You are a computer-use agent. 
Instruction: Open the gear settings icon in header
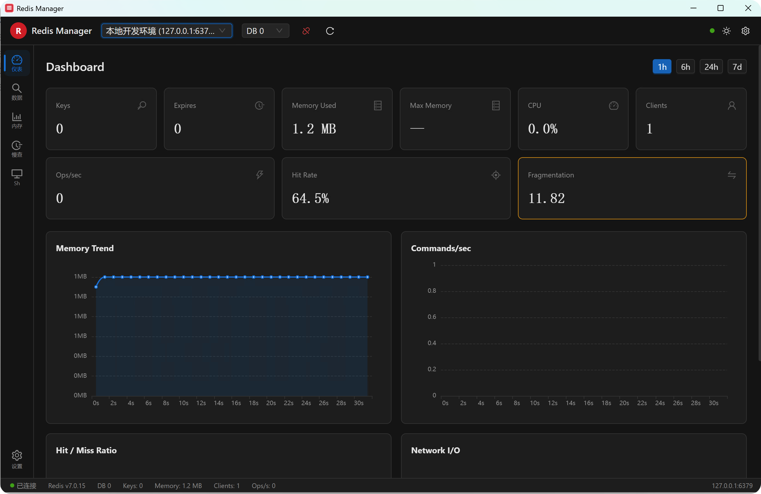[745, 31]
